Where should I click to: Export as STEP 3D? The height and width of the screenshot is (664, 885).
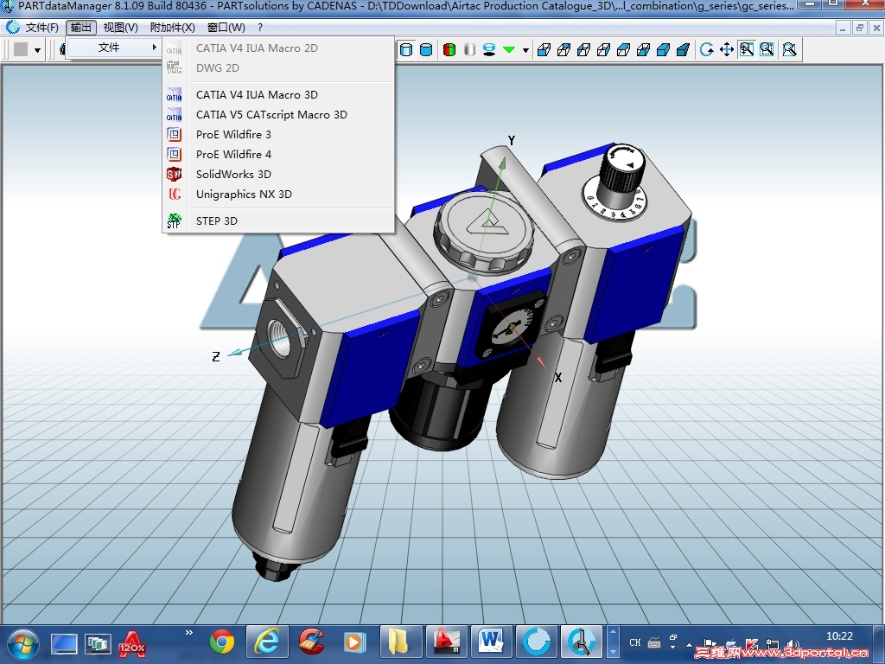click(x=279, y=220)
